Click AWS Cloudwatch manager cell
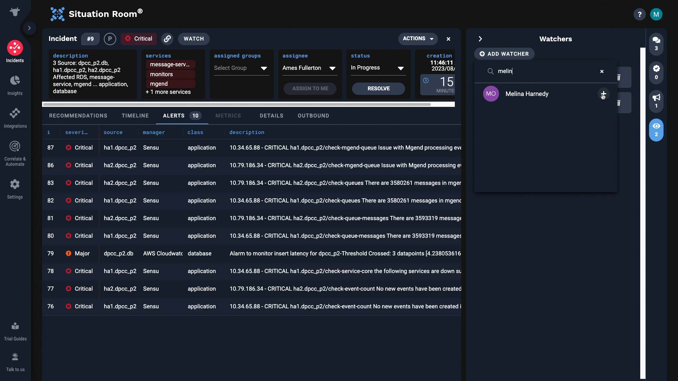Image resolution: width=678 pixels, height=381 pixels. [x=163, y=253]
